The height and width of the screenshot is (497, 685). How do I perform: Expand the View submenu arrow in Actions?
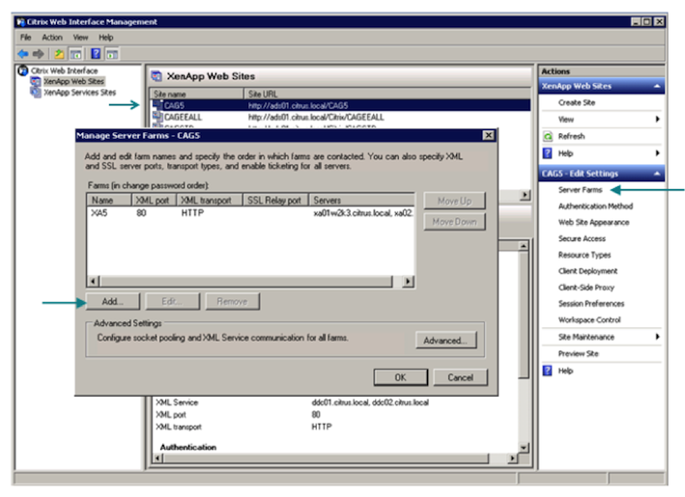(657, 119)
